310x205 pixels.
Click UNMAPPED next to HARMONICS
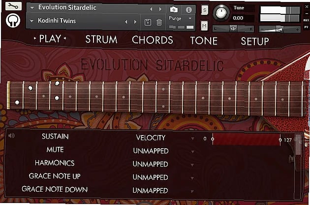[x=151, y=164]
